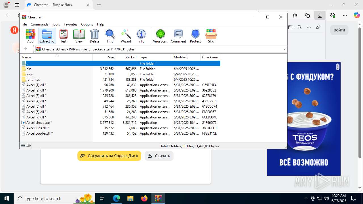
Task: Select Akcel (5).dll file
Action: click(x=121, y=106)
